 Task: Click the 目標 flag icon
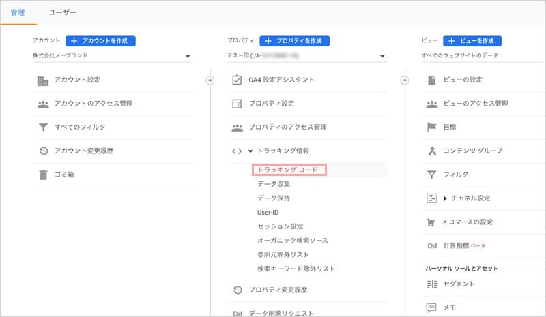tap(431, 127)
